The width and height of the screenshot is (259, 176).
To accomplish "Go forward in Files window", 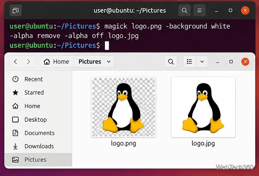I will point(28,62).
